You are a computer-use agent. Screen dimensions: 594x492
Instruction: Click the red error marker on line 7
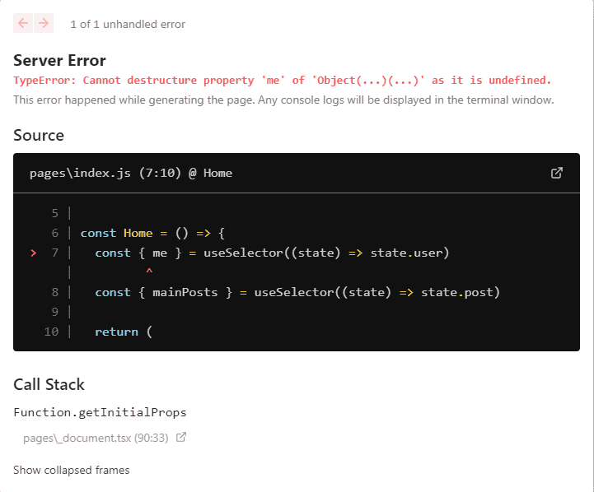33,253
